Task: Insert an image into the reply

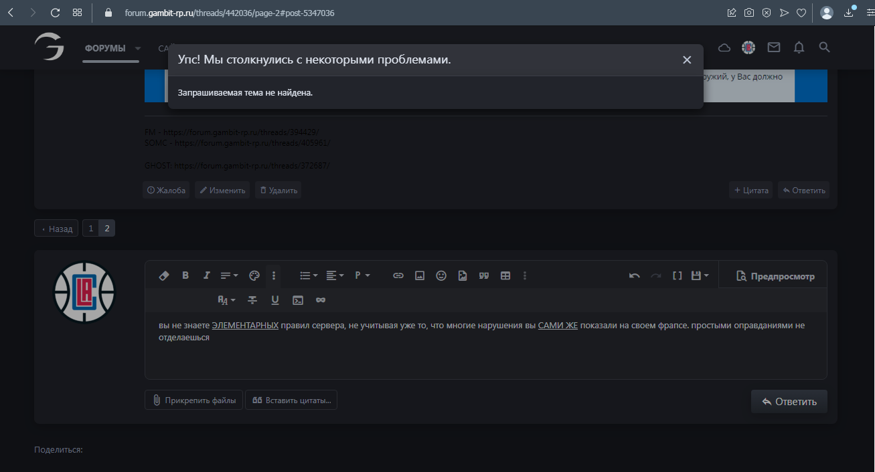Action: tap(420, 275)
